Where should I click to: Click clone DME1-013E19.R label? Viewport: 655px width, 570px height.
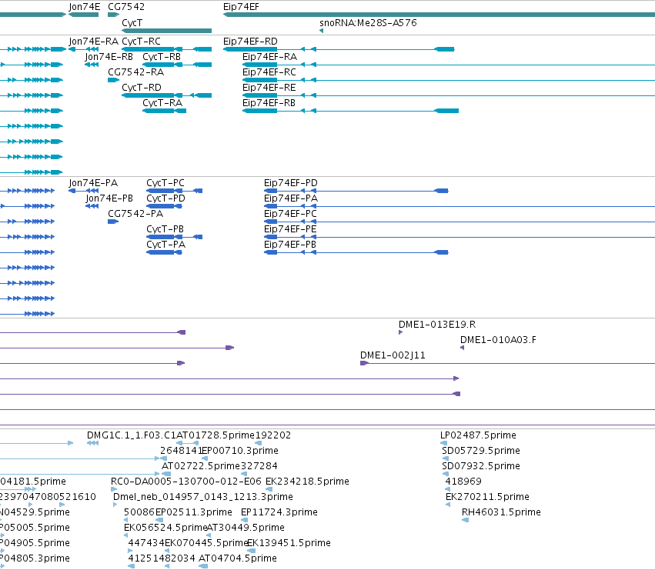tap(437, 325)
